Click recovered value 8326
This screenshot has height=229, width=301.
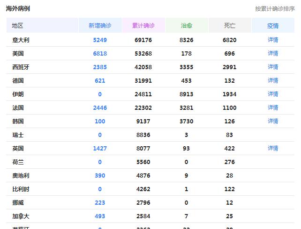point(187,40)
